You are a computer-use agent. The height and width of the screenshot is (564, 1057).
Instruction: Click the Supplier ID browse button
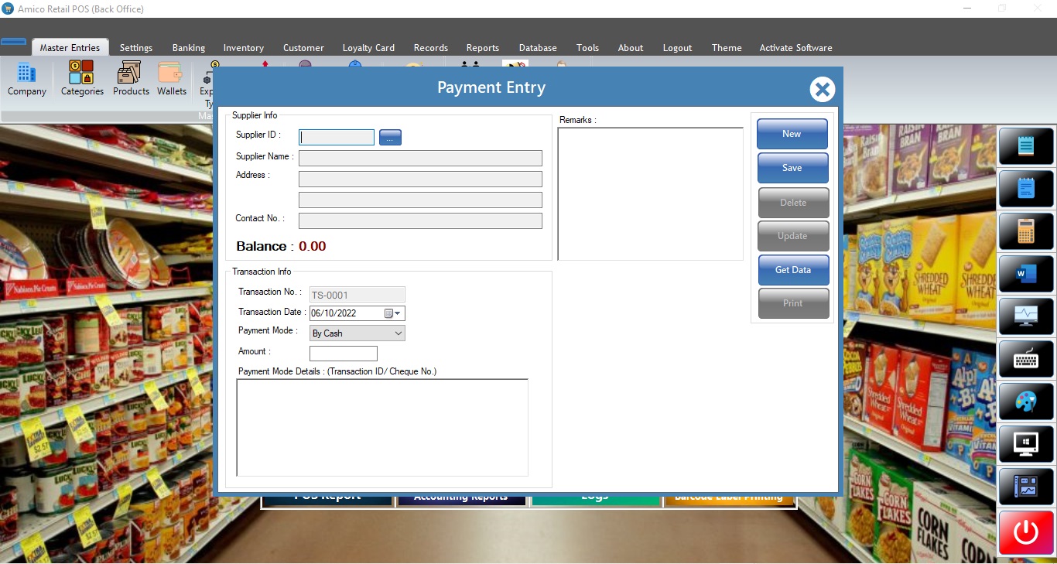tap(390, 138)
